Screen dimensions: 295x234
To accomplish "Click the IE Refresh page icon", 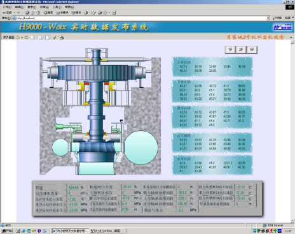I will (x=33, y=13).
